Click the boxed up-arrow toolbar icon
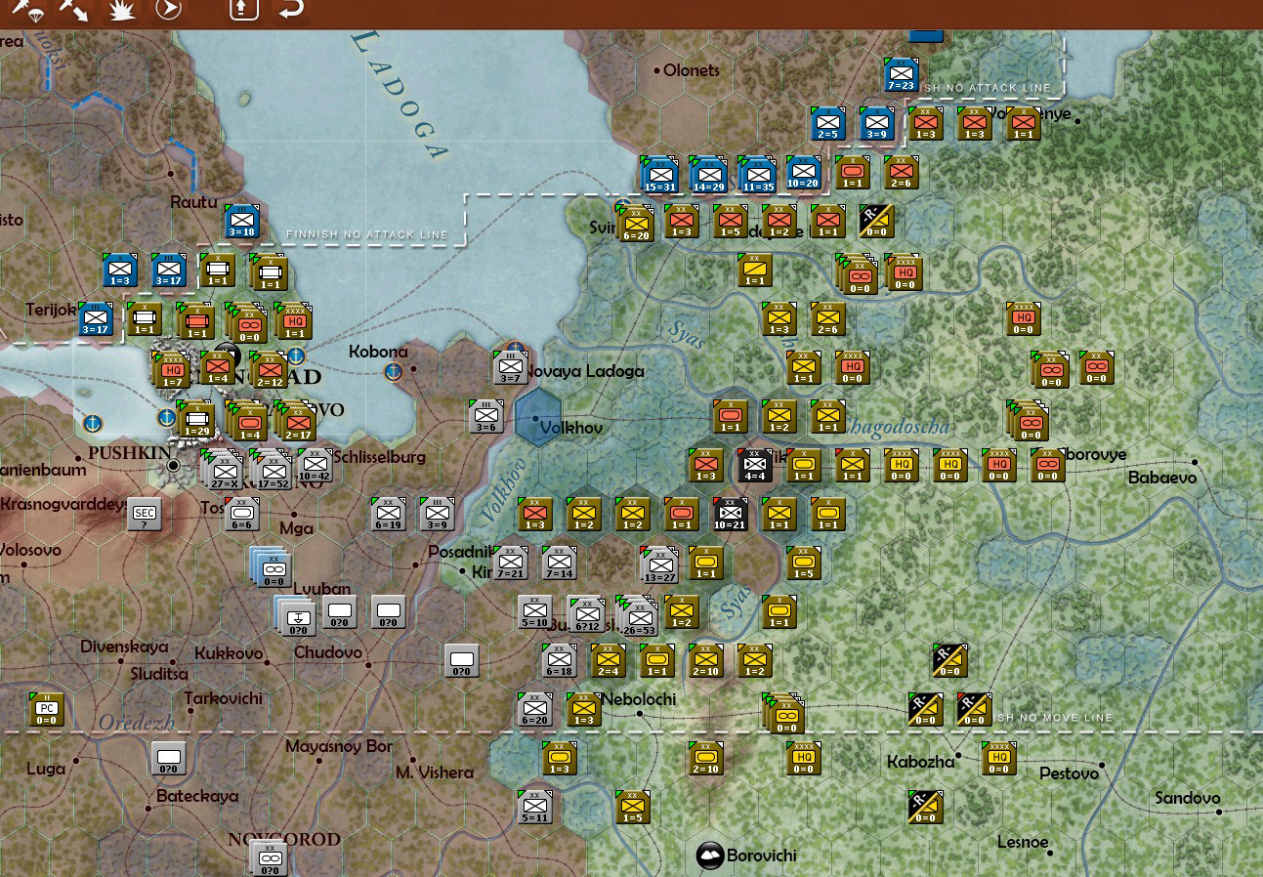This screenshot has height=877, width=1263. pyautogui.click(x=243, y=9)
